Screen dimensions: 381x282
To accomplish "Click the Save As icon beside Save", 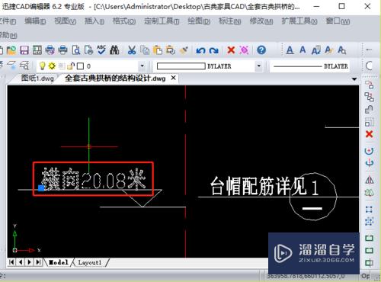I will coord(37,50).
